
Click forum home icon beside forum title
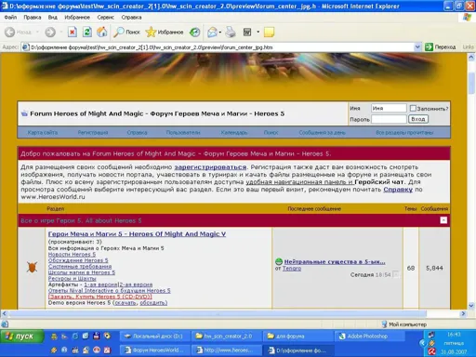[x=24, y=113]
